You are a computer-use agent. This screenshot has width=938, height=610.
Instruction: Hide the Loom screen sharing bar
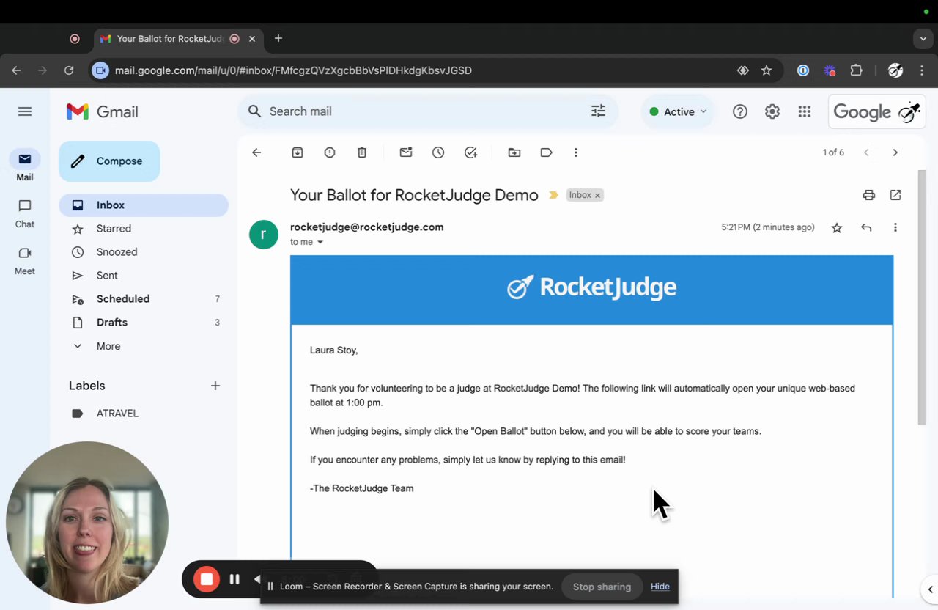tap(660, 587)
